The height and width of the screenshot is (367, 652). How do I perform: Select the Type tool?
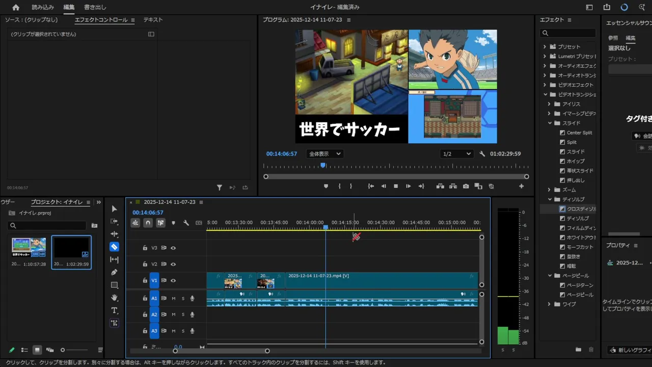coord(114,310)
